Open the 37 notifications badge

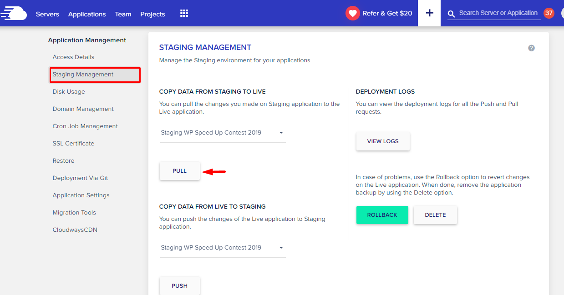coord(549,13)
